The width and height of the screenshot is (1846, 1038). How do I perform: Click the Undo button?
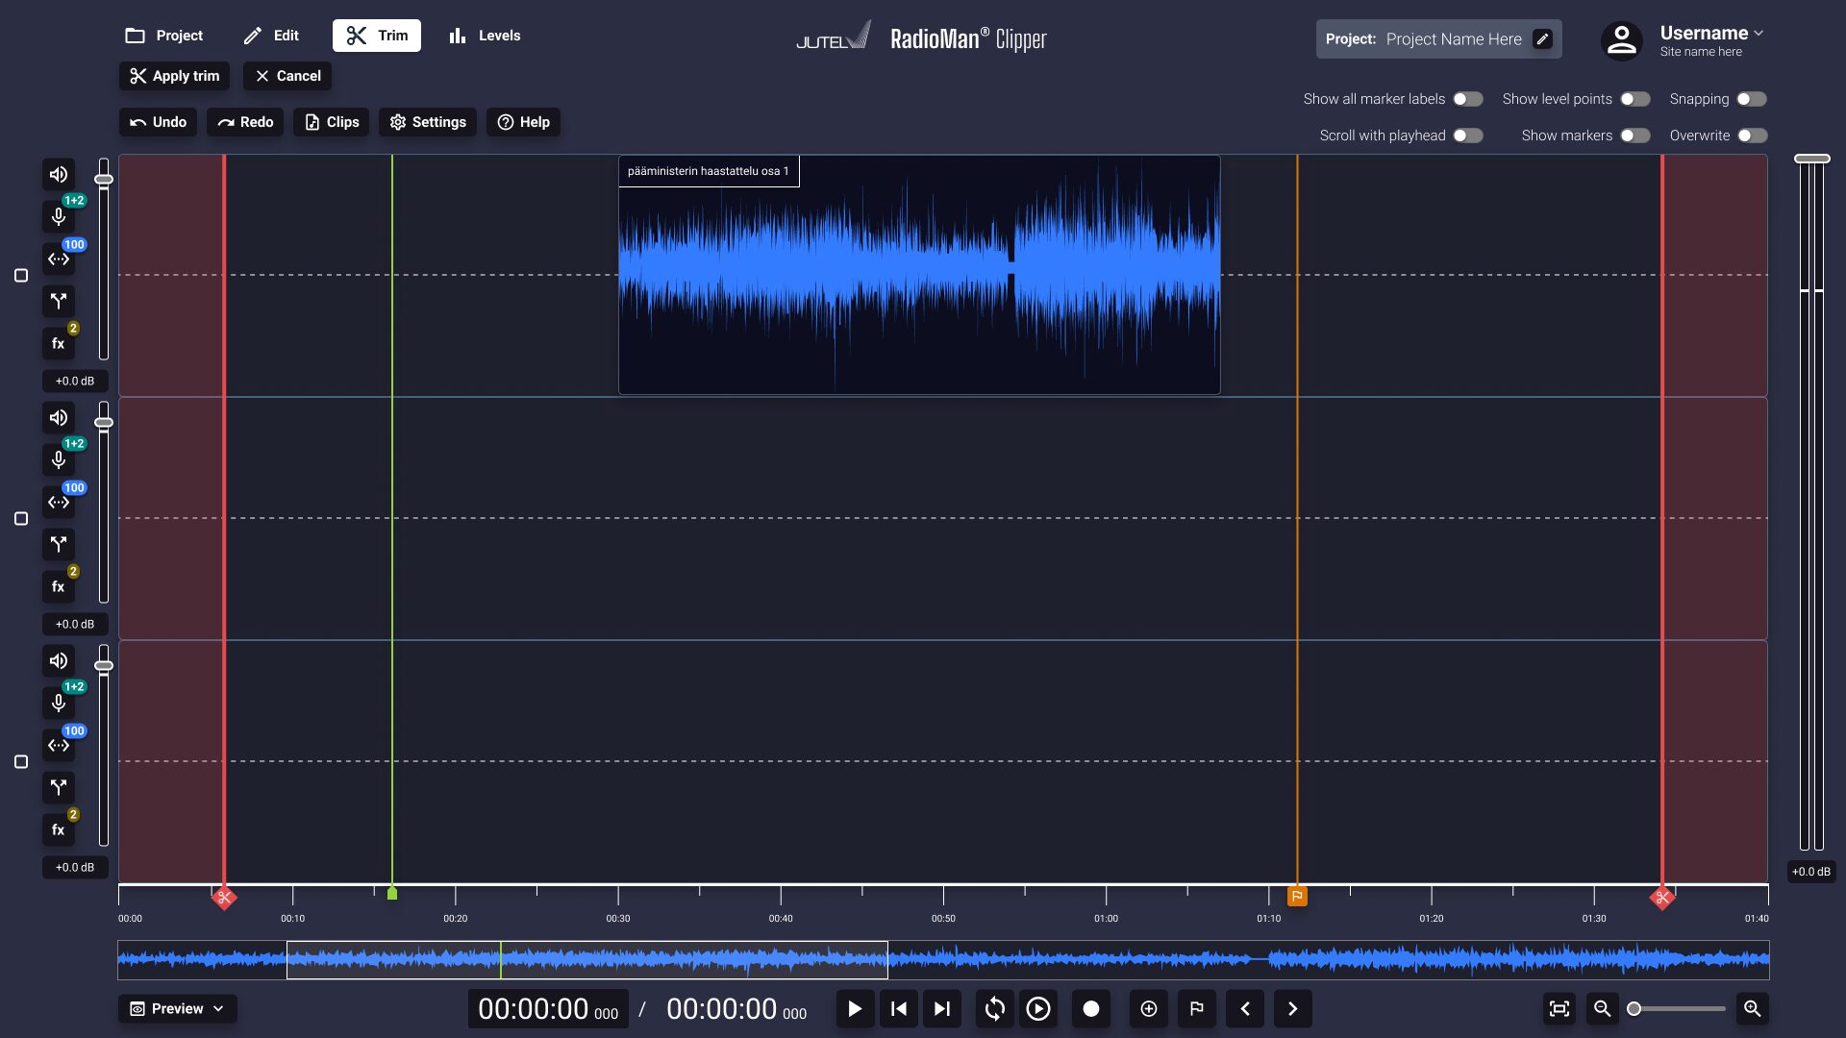159,122
